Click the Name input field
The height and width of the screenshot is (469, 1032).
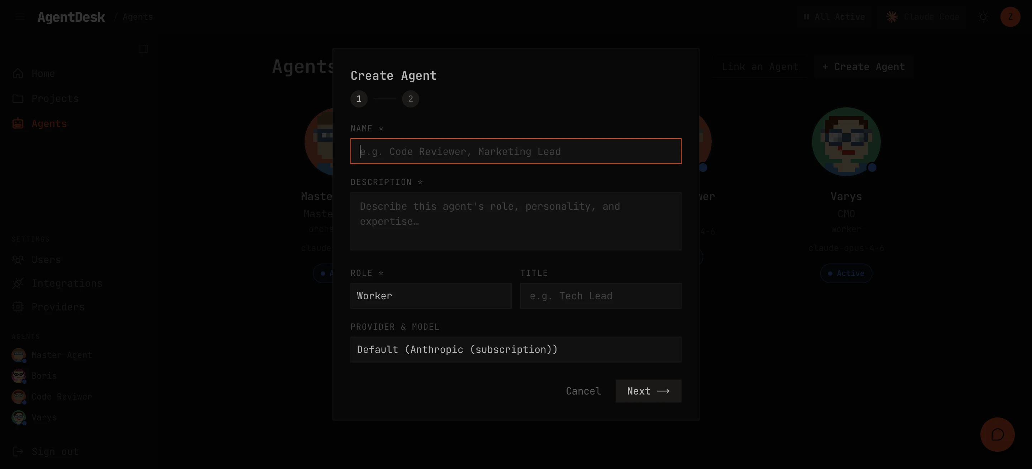coord(516,151)
